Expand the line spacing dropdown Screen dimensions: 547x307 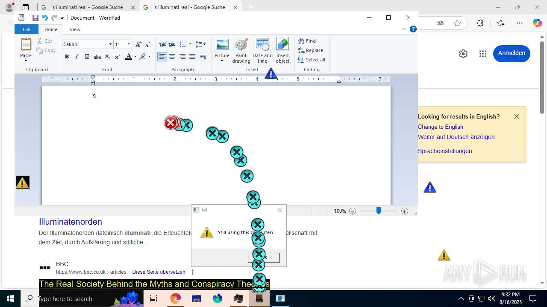click(204, 44)
